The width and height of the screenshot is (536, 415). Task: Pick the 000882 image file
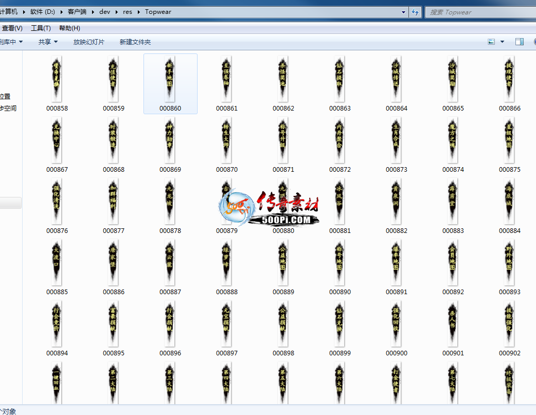pyautogui.click(x=396, y=202)
